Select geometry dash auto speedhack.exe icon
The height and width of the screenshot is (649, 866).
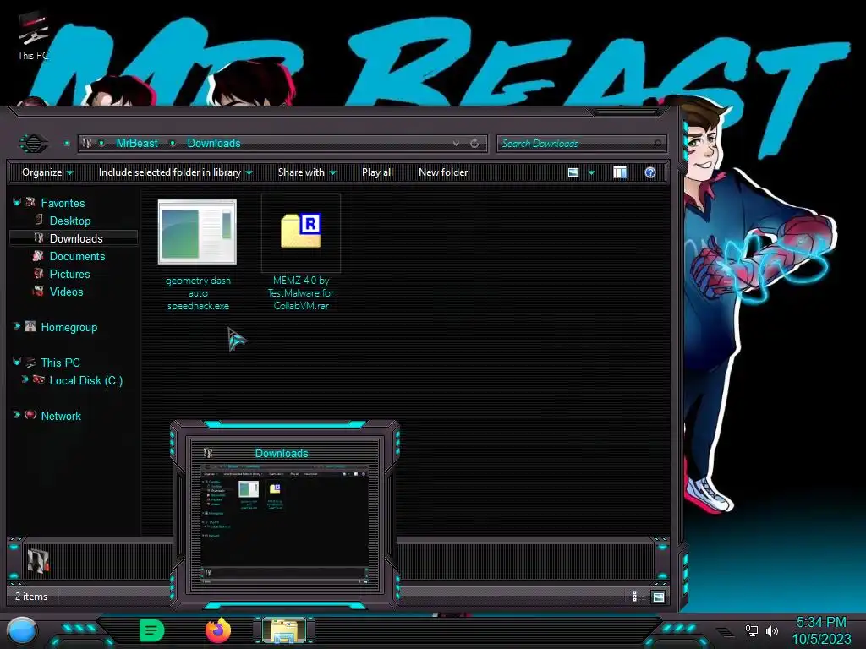[x=197, y=232]
